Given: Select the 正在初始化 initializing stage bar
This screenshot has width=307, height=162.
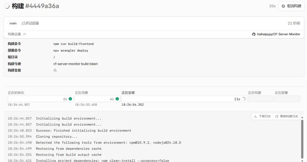Looking at the screenshot, I should click(40, 99).
